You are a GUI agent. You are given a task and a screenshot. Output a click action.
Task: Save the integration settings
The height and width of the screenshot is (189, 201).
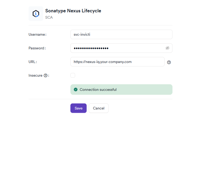(x=79, y=108)
